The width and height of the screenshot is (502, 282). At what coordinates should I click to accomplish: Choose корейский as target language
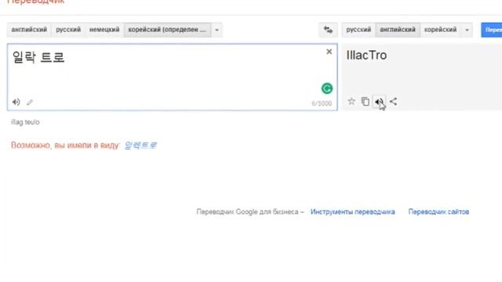pos(441,30)
